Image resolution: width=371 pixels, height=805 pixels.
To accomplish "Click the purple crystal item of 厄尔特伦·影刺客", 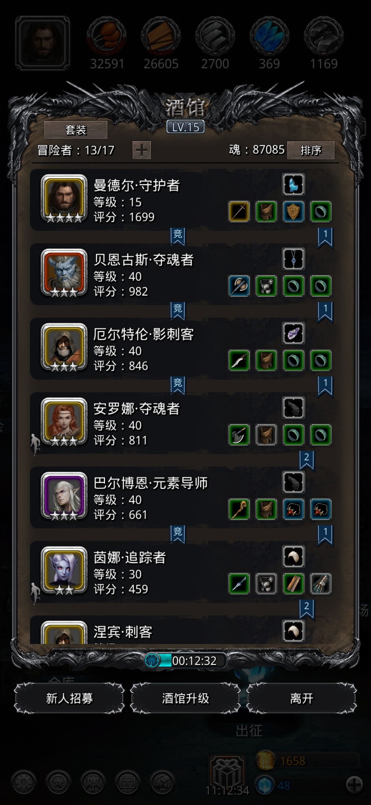I will [293, 333].
